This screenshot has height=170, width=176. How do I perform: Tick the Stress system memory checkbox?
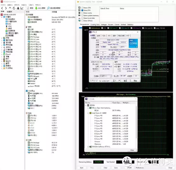point(82,16)
